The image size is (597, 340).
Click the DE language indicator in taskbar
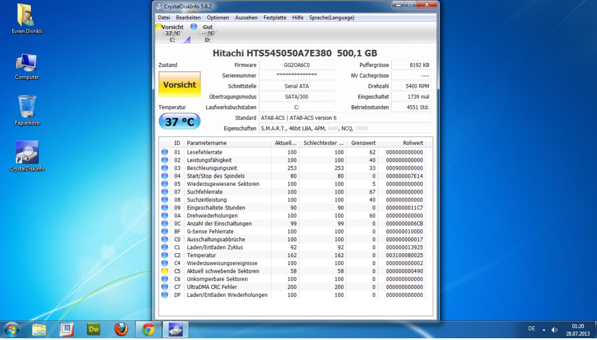[531, 329]
